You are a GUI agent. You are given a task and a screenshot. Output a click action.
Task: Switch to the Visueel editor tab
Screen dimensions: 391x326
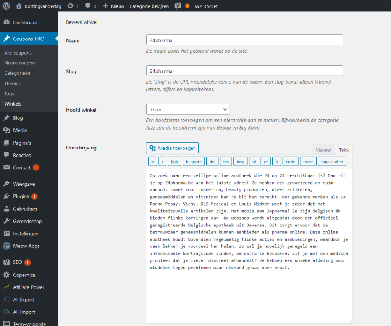(323, 150)
